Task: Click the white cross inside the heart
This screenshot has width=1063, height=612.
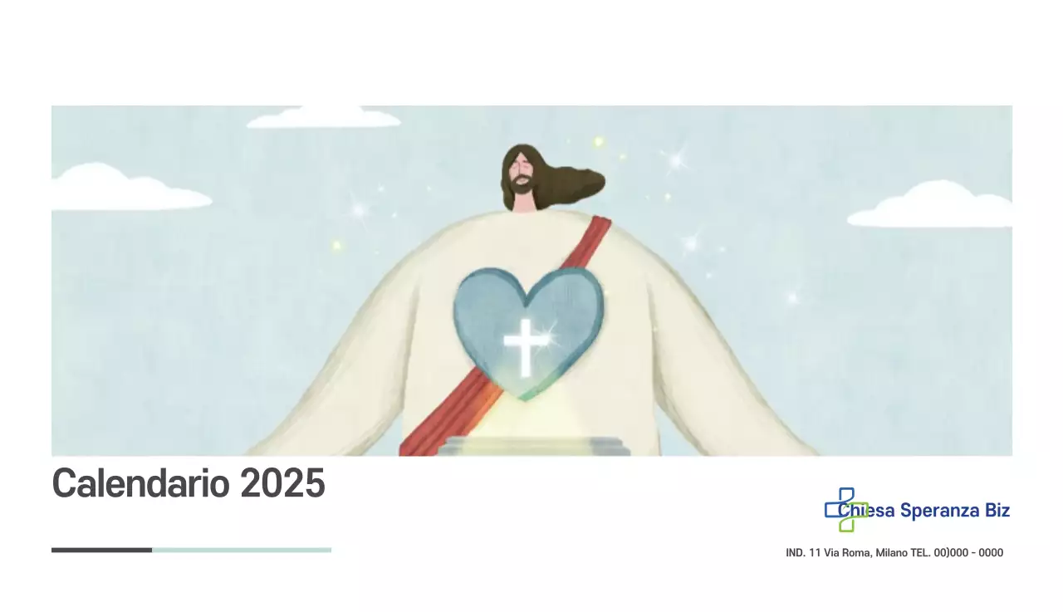Action: (x=523, y=346)
